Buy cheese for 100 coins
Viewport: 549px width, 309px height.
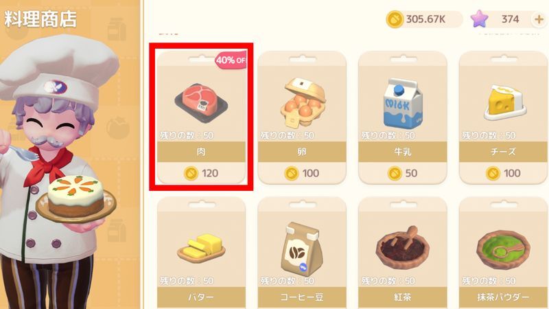(503, 173)
